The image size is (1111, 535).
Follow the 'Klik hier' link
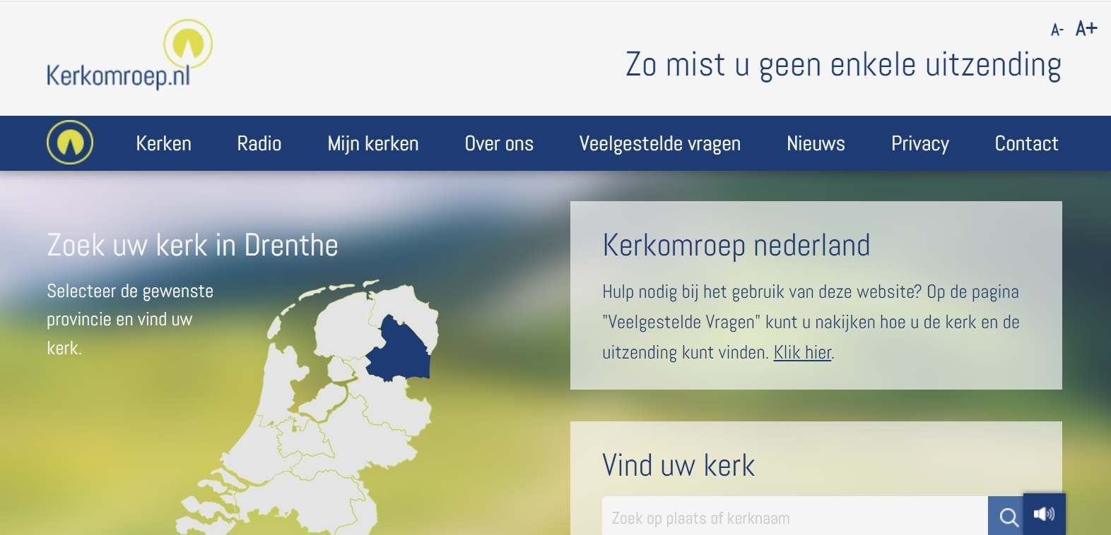[803, 352]
